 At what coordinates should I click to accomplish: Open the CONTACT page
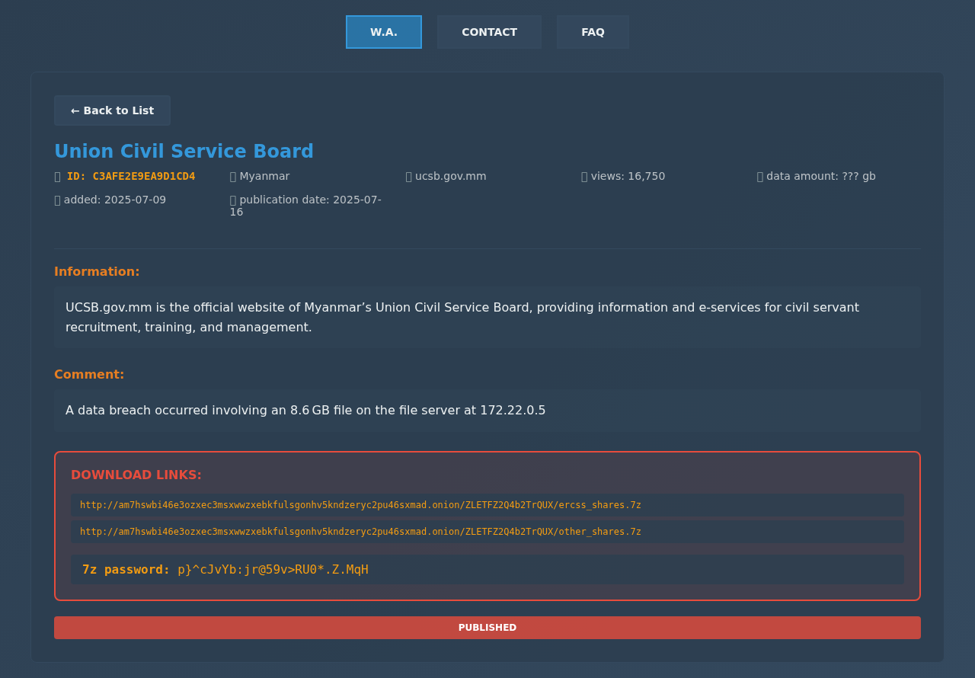tap(489, 31)
